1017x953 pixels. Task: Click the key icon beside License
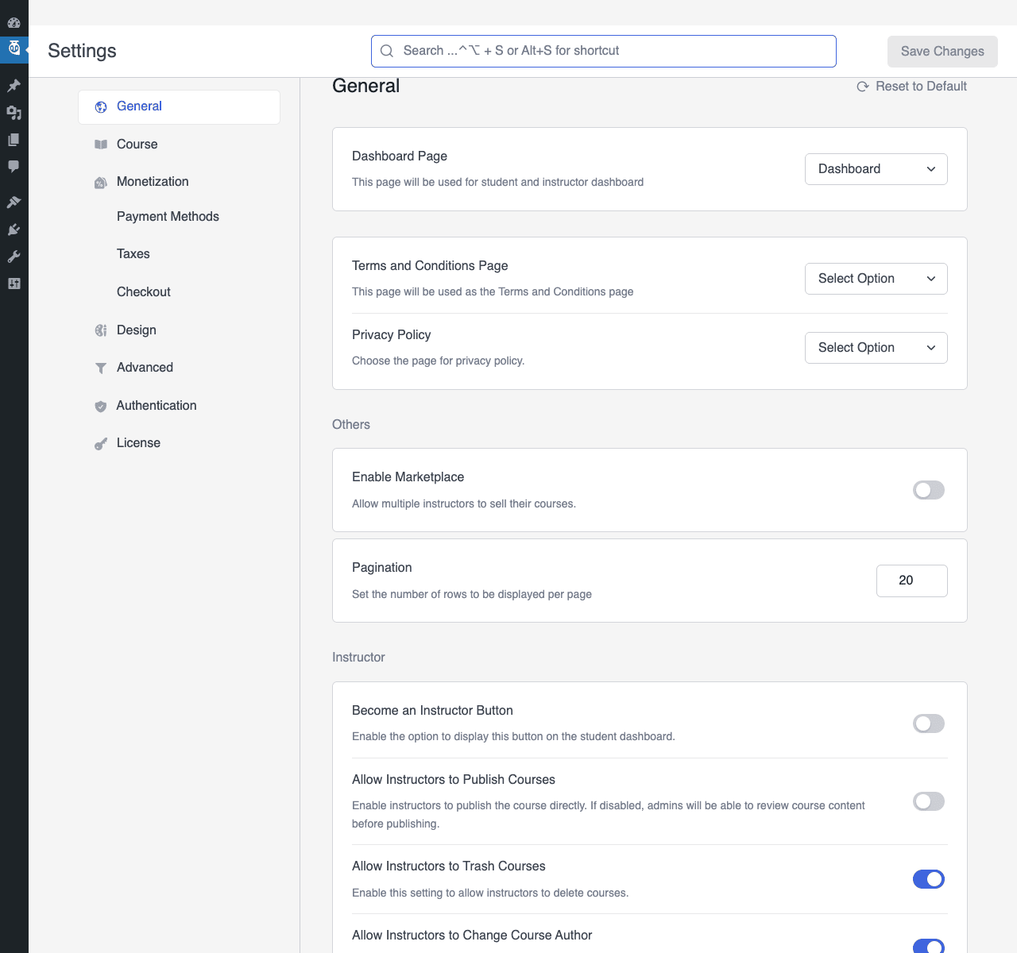pos(101,444)
